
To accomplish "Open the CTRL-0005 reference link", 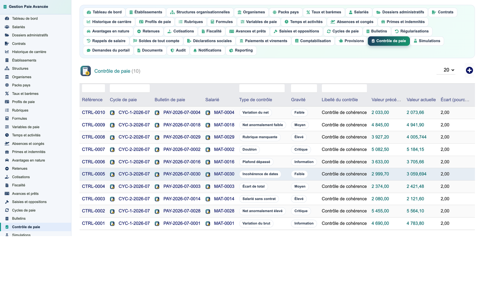I will point(93,174).
